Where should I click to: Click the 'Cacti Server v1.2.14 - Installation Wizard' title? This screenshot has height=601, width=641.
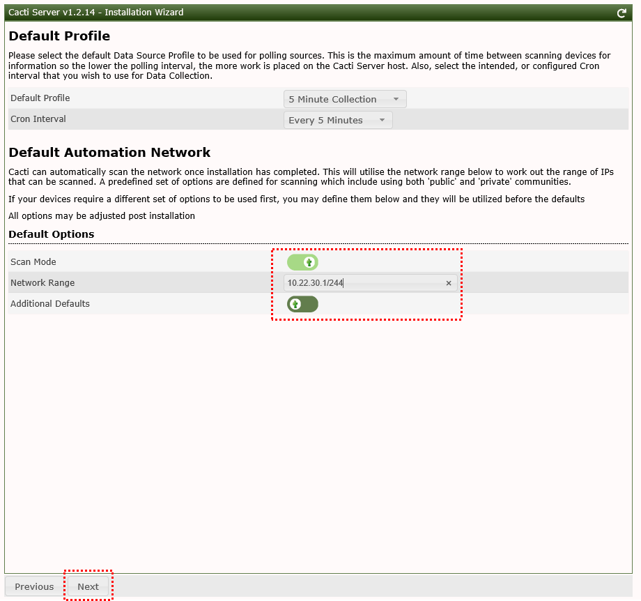(x=95, y=13)
